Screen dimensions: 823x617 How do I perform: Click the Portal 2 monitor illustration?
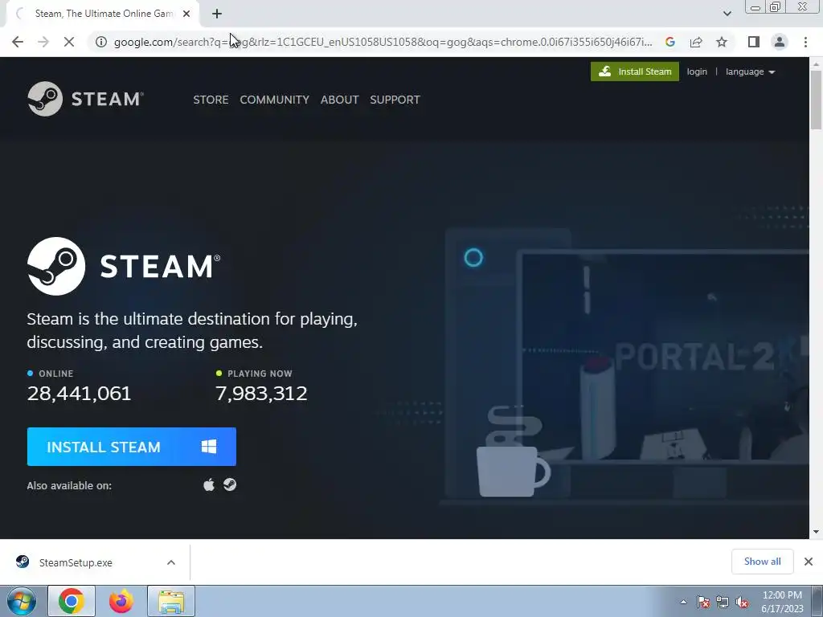(x=665, y=357)
